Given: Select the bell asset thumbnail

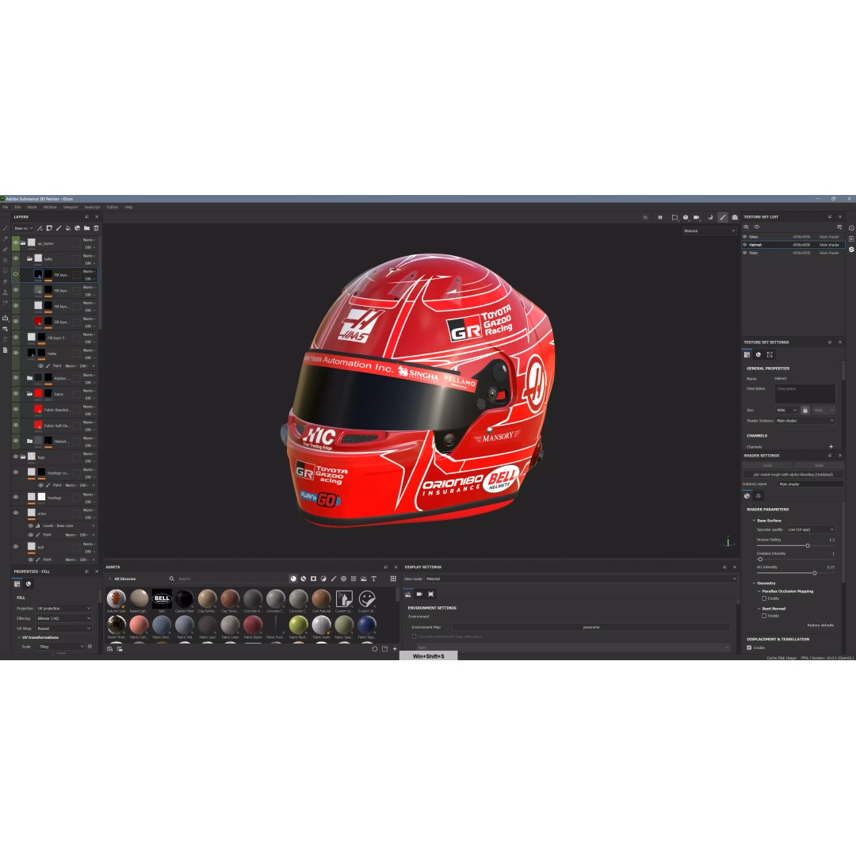Looking at the screenshot, I should click(162, 599).
